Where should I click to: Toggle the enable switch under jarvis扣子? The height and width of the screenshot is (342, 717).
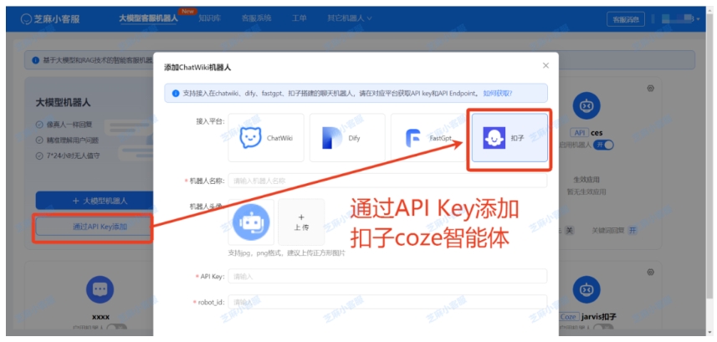tap(603, 328)
